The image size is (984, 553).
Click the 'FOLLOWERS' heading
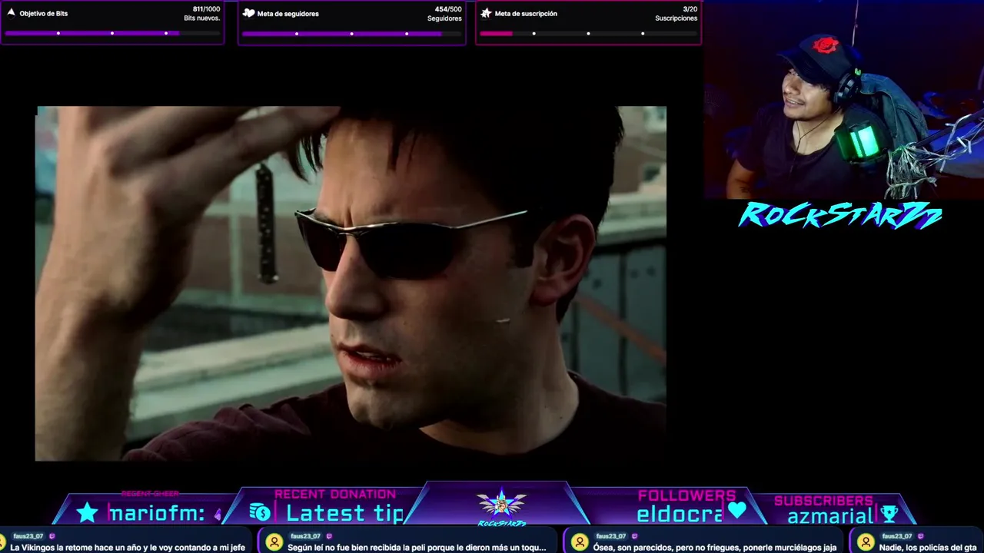point(686,495)
